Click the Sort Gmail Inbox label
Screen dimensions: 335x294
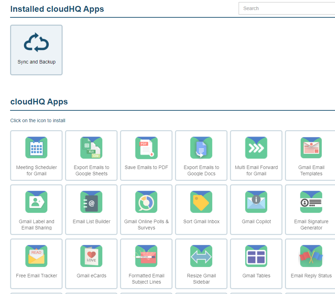(x=201, y=221)
